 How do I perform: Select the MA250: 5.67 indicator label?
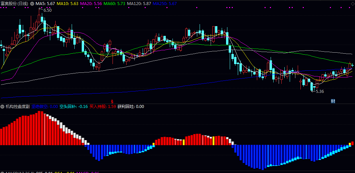click(x=164, y=4)
